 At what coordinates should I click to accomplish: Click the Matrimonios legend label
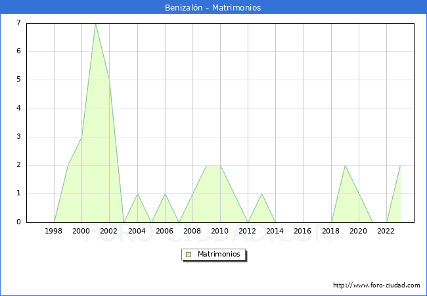point(219,255)
